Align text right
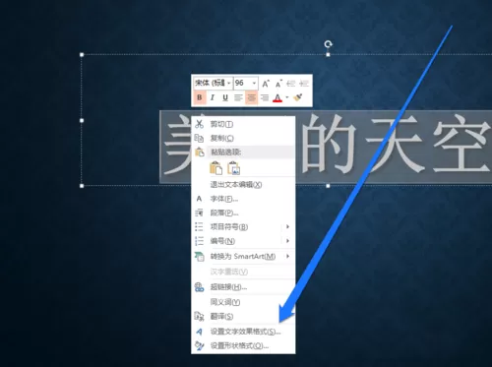 (x=265, y=97)
